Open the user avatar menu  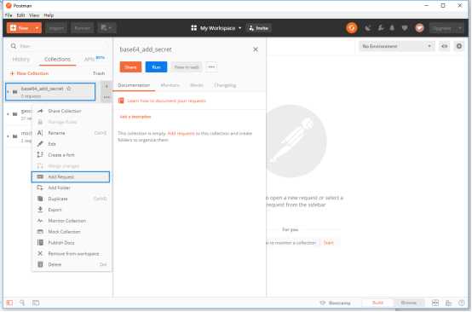click(x=420, y=28)
